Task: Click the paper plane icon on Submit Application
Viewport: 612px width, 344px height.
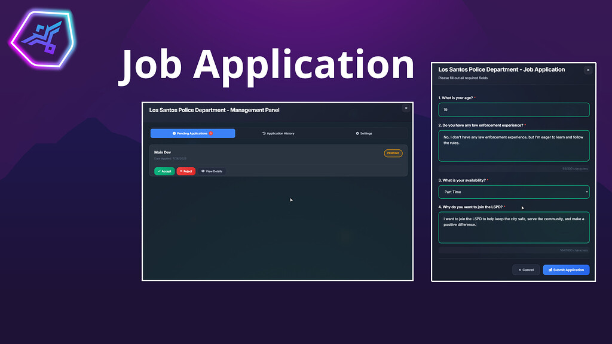Action: coord(550,270)
